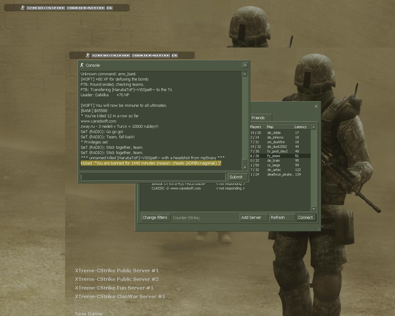
Task: Select the cs_siege server row
Action: (280, 165)
